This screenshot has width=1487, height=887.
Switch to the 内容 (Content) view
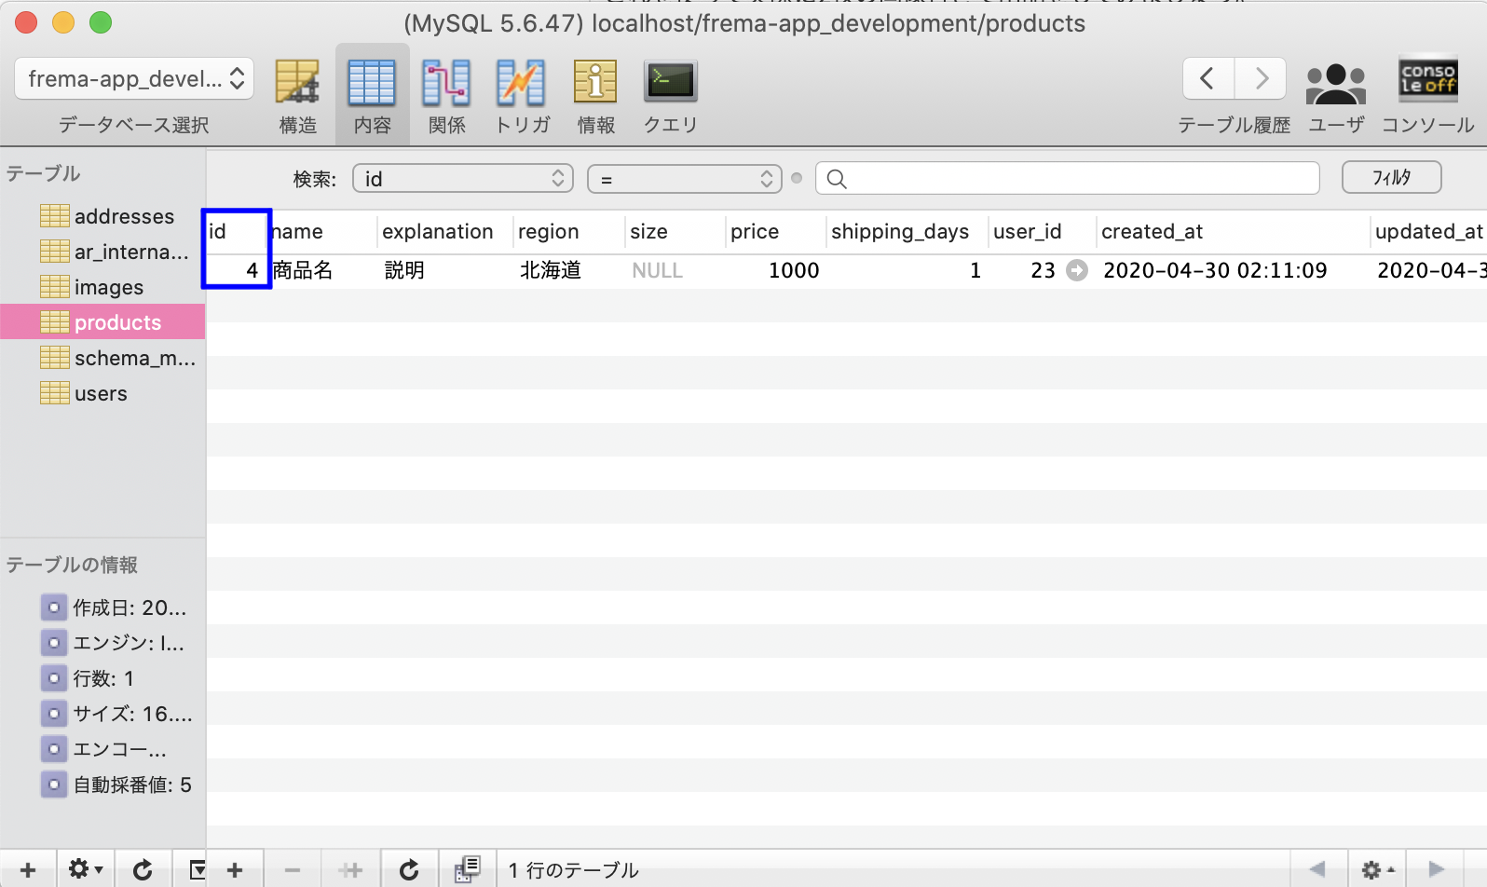[x=372, y=95]
